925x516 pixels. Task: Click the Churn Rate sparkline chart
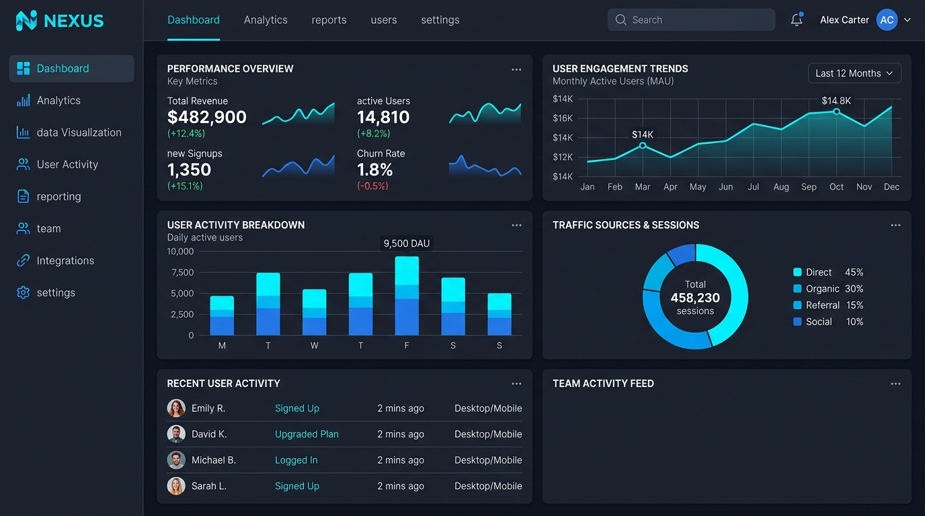485,166
